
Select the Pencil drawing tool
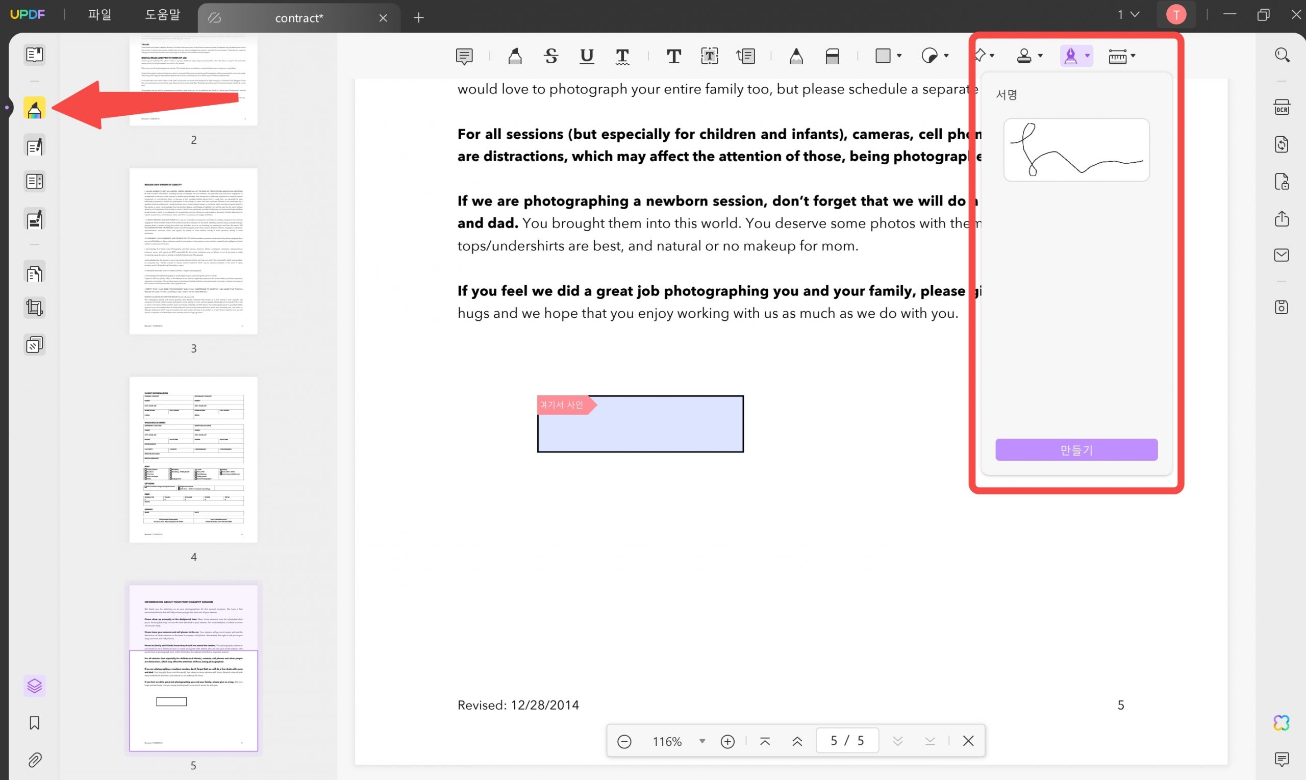click(x=796, y=56)
